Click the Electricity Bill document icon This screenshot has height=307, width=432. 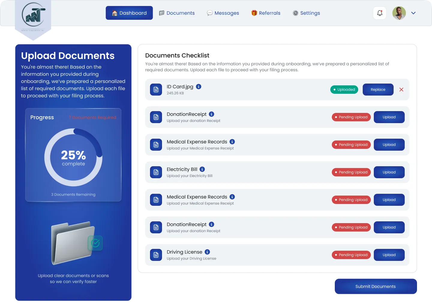[156, 172]
